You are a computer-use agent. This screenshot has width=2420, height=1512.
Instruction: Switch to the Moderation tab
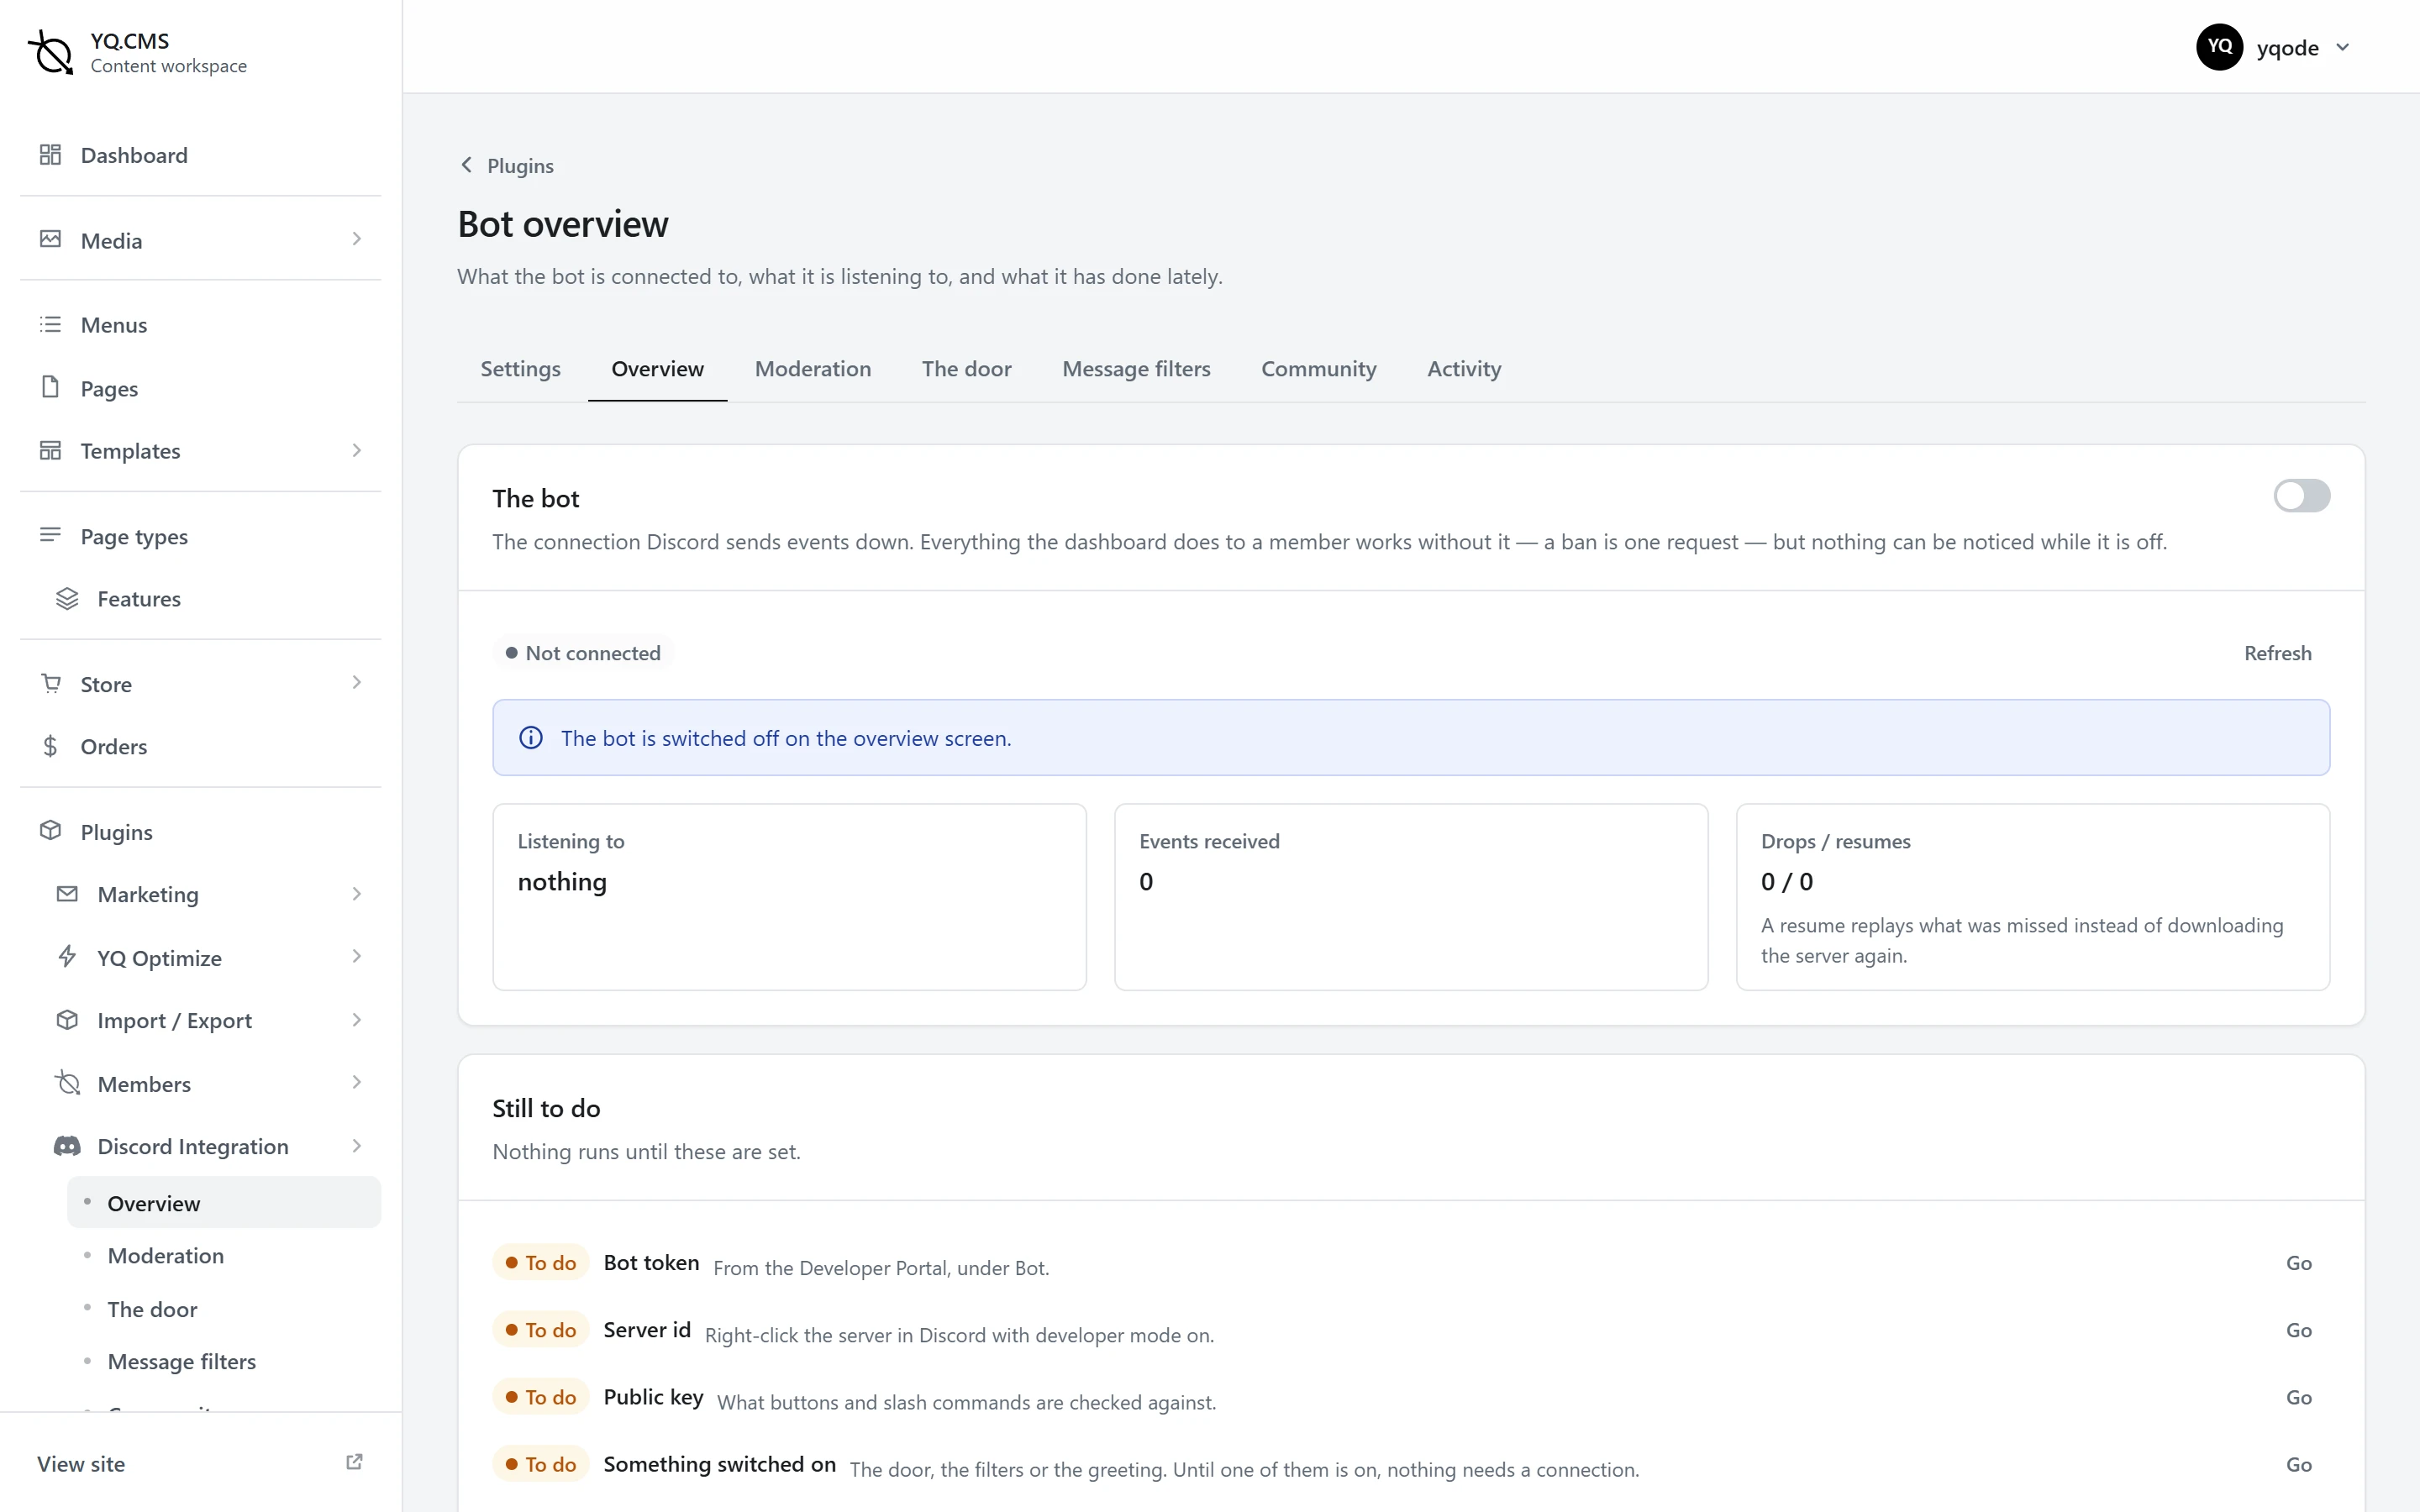pos(812,369)
